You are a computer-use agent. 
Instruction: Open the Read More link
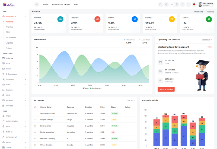pyautogui.click(x=207, y=40)
